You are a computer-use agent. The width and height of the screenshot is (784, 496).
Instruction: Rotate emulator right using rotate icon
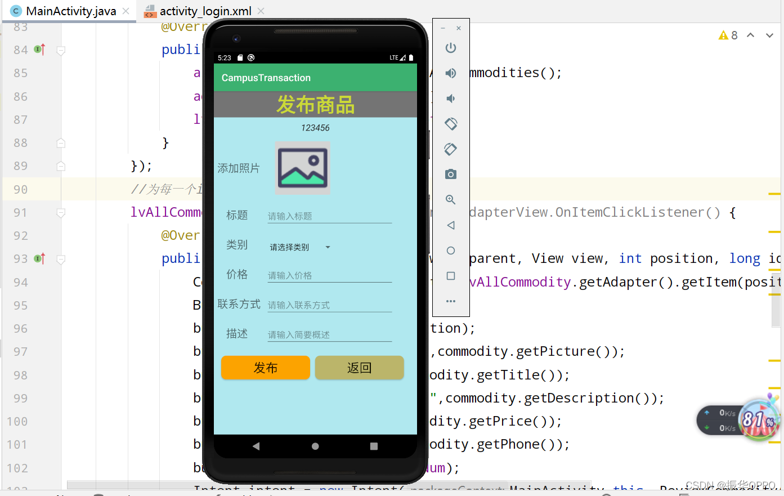tap(451, 149)
